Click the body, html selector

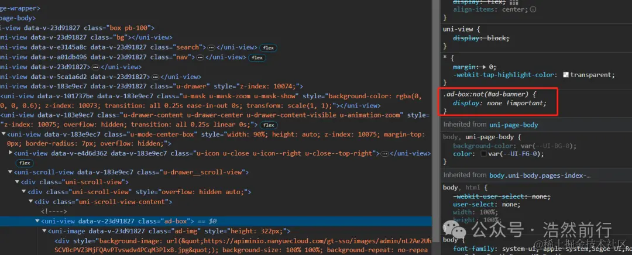463,188
